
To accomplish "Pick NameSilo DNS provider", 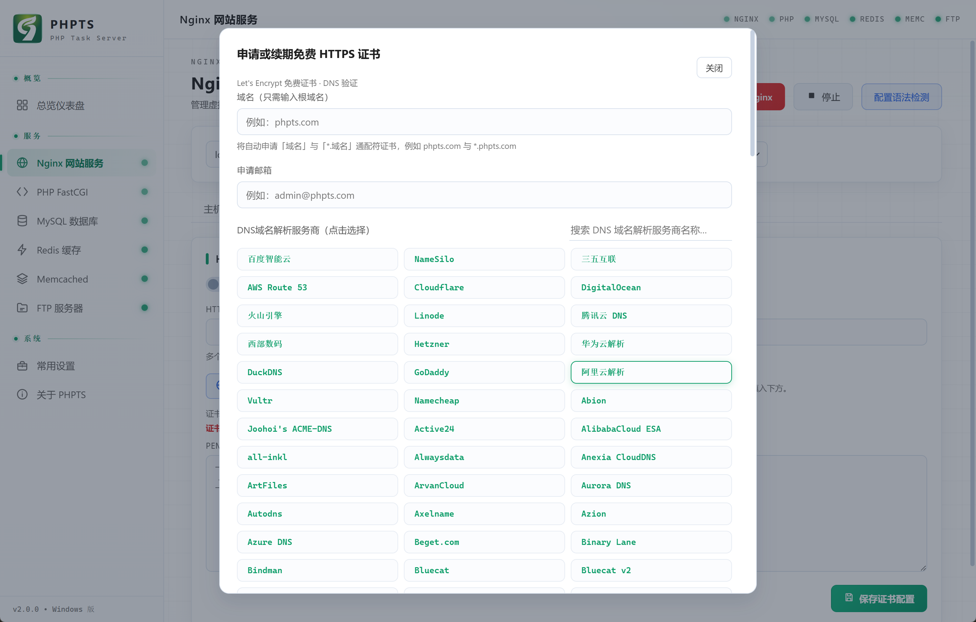I will point(484,259).
